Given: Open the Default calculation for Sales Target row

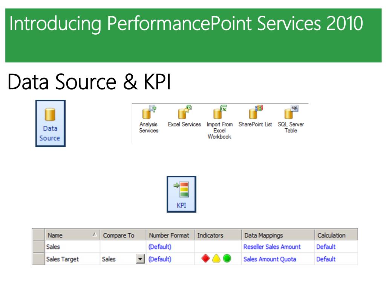Looking at the screenshot, I should click(326, 259).
